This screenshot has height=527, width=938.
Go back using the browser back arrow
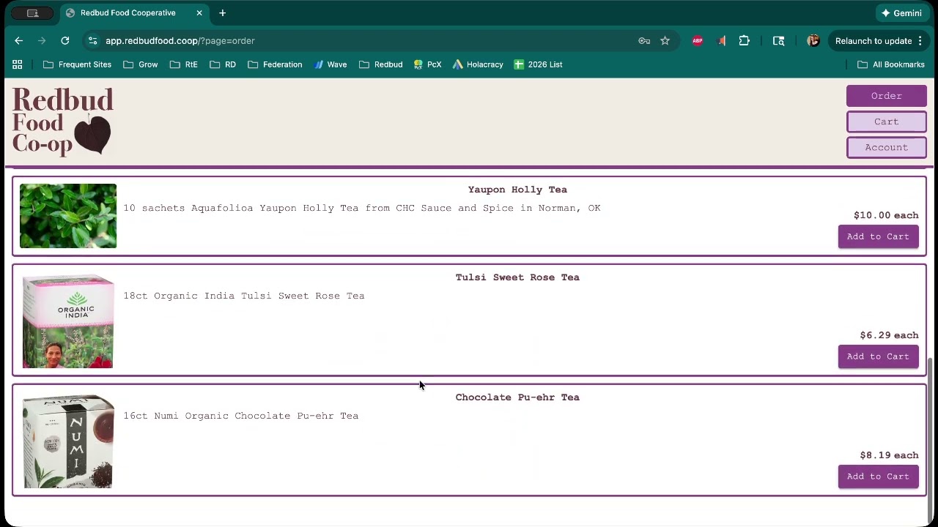click(19, 41)
